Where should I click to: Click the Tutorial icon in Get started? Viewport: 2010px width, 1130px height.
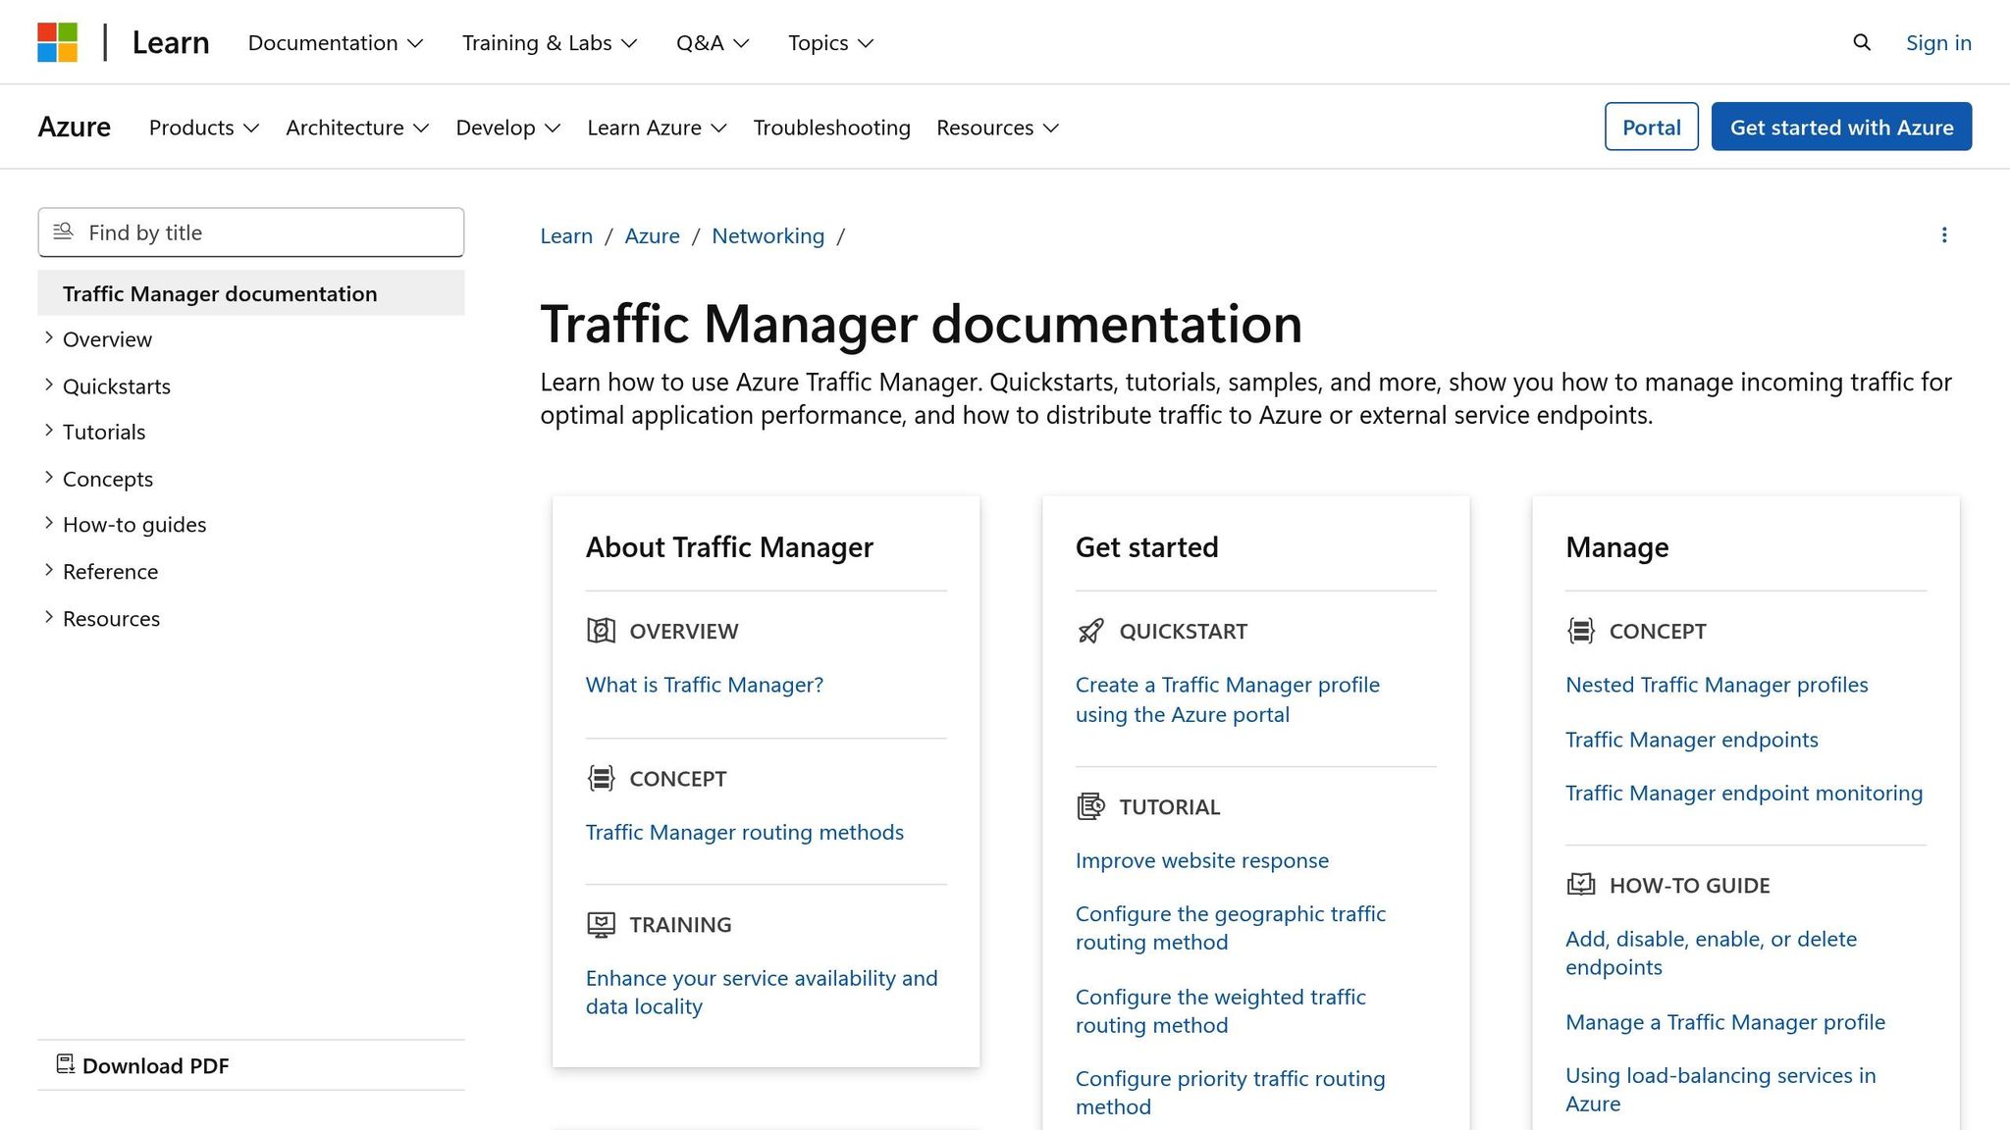[x=1090, y=806]
